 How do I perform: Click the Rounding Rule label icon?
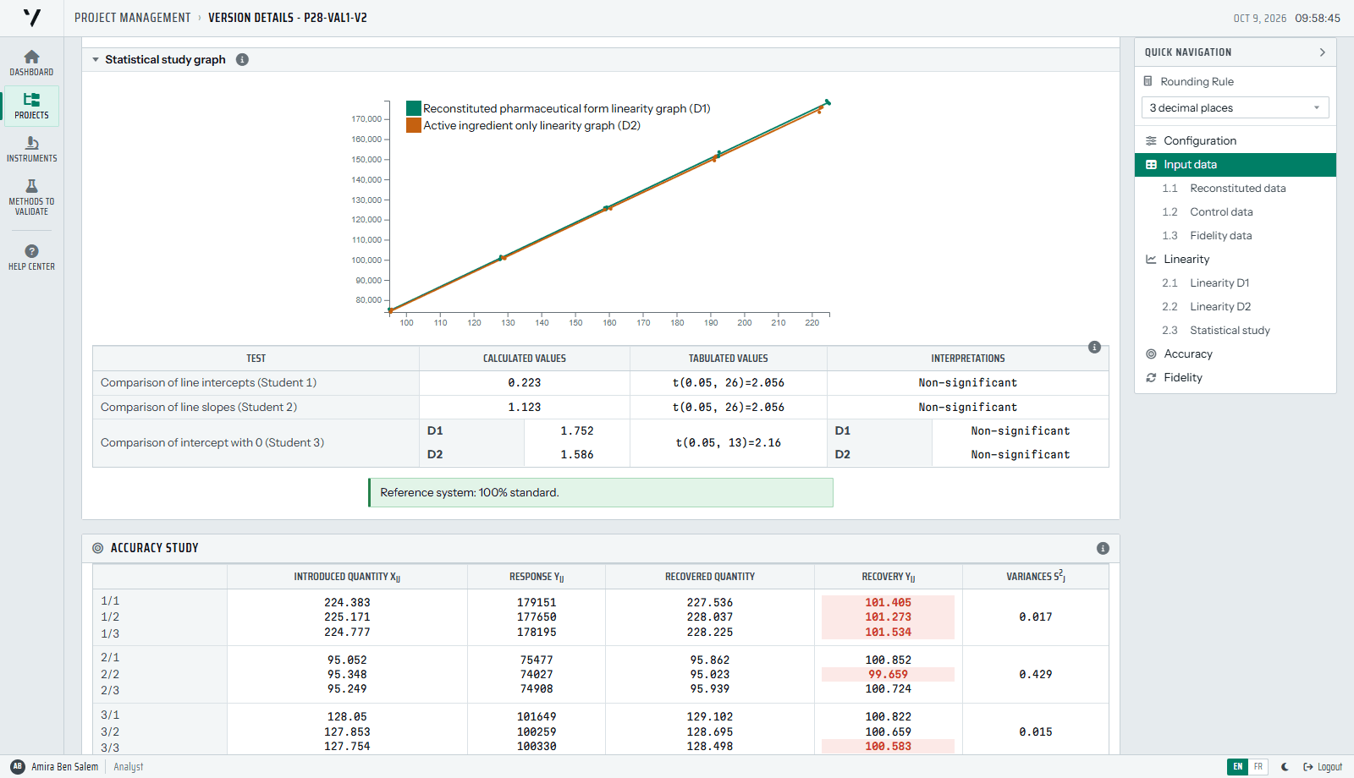(x=1148, y=81)
